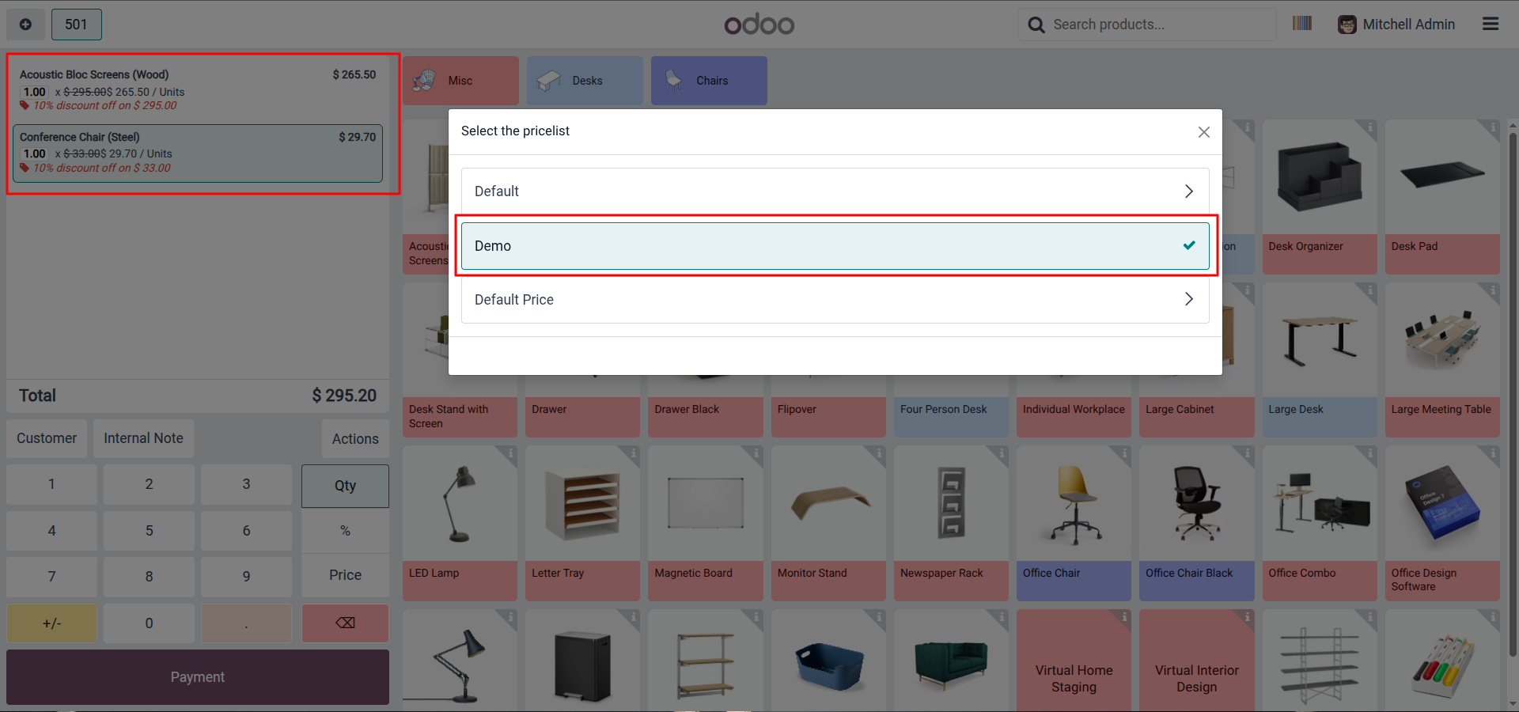Viewport: 1519px width, 712px height.
Task: Add a new order with plus icon
Action: point(25,25)
